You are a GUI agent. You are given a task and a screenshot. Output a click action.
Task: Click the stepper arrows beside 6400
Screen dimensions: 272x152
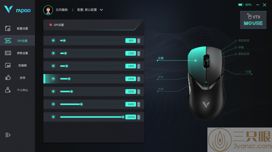[139, 104]
